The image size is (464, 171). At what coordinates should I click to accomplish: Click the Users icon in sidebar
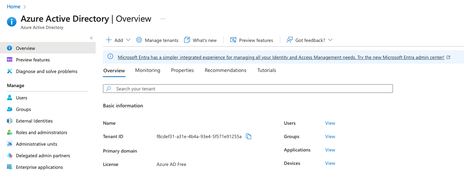point(10,98)
